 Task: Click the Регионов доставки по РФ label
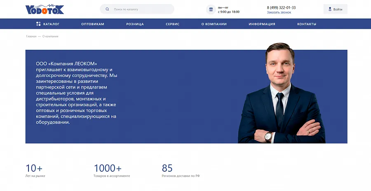coord(181,176)
